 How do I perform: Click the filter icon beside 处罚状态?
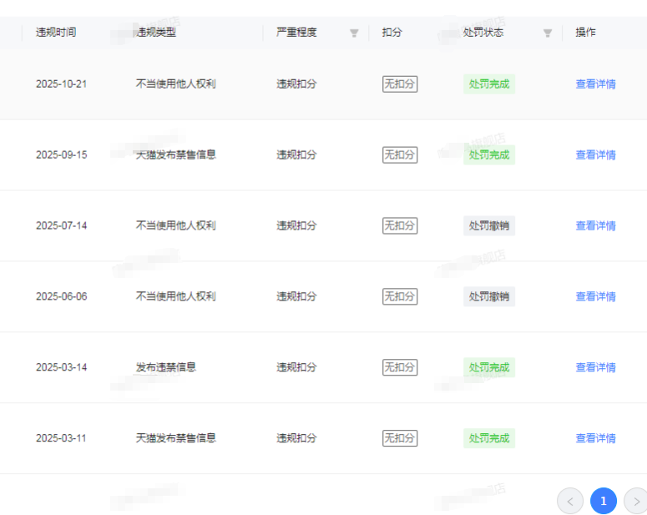548,33
